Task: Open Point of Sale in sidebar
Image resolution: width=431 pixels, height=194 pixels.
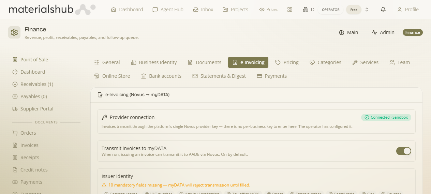Action: (x=30, y=60)
